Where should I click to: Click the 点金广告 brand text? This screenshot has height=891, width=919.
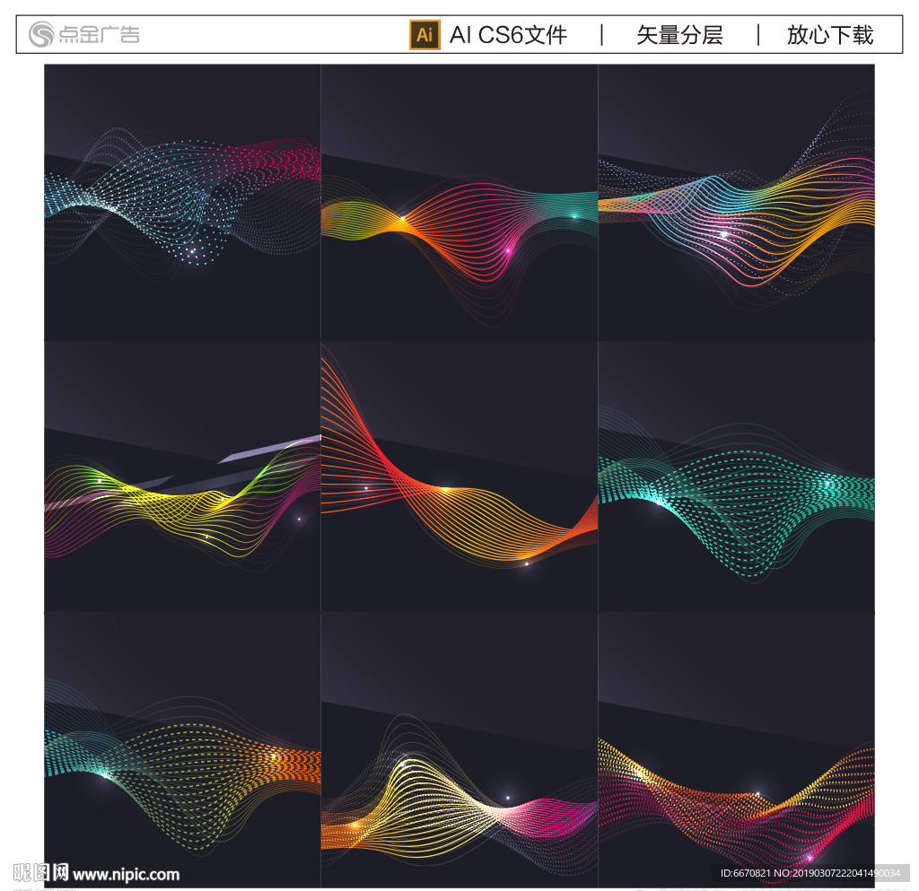tap(99, 35)
